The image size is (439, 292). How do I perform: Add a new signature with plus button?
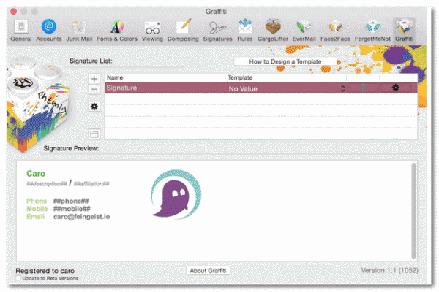(x=94, y=79)
